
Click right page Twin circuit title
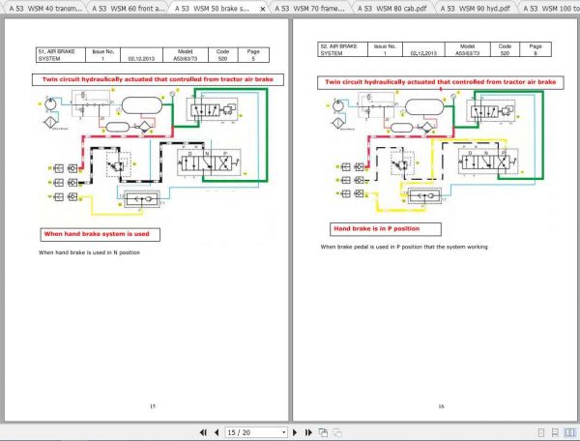point(441,82)
